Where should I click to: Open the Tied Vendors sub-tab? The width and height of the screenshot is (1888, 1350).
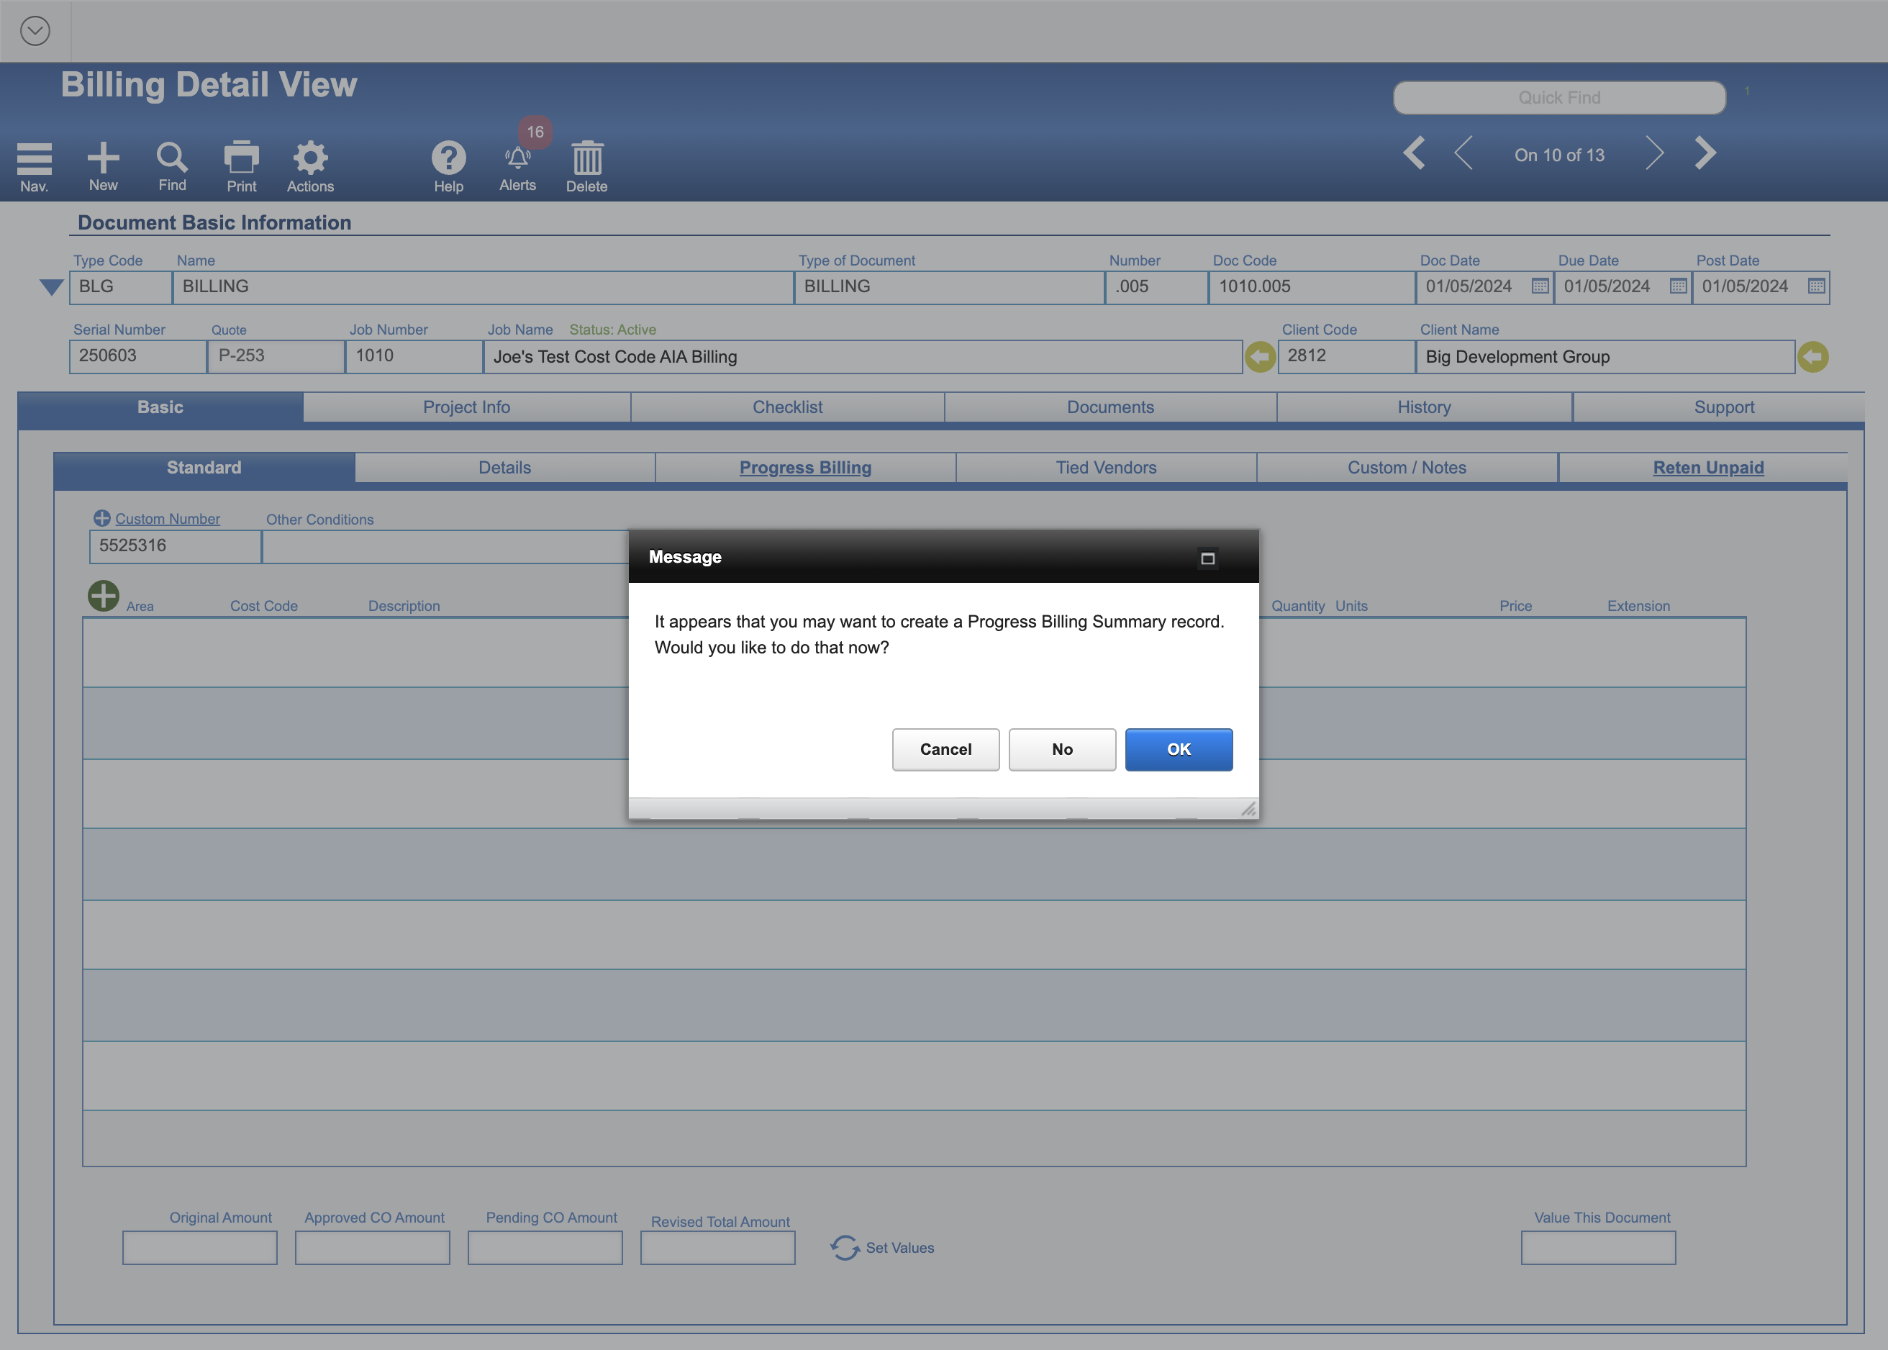(x=1106, y=467)
